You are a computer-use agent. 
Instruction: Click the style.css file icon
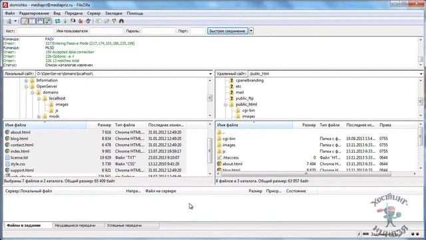point(7,164)
